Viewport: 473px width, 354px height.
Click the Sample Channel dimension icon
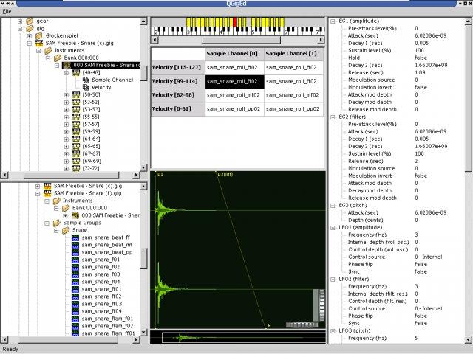86,80
